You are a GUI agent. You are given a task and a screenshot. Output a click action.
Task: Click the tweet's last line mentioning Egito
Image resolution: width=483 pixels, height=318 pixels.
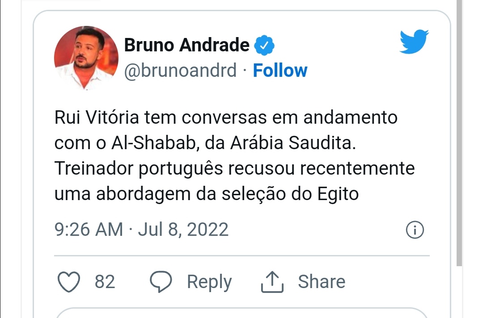[x=206, y=195]
